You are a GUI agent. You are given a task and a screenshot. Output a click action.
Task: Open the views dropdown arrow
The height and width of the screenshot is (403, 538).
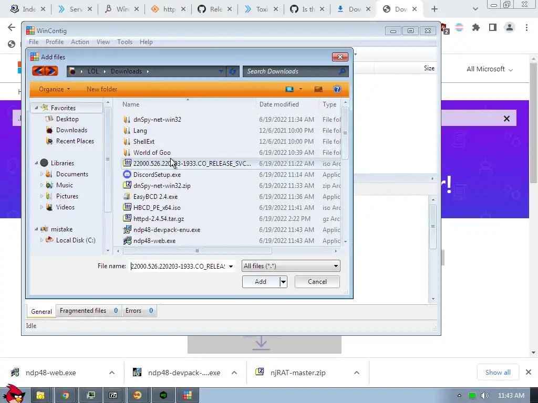click(301, 89)
